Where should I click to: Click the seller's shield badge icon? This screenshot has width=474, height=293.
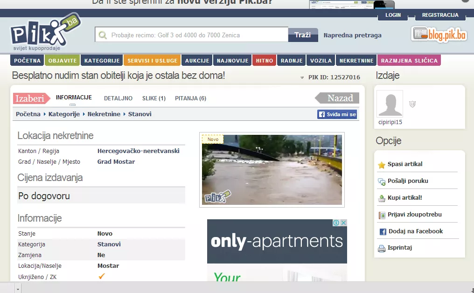[412, 104]
